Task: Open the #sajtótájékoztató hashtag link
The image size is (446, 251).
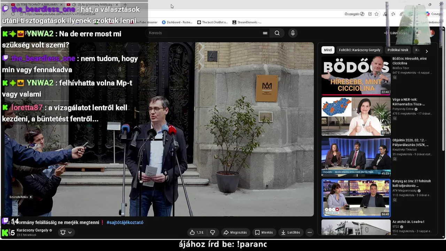Action: tap(125, 222)
